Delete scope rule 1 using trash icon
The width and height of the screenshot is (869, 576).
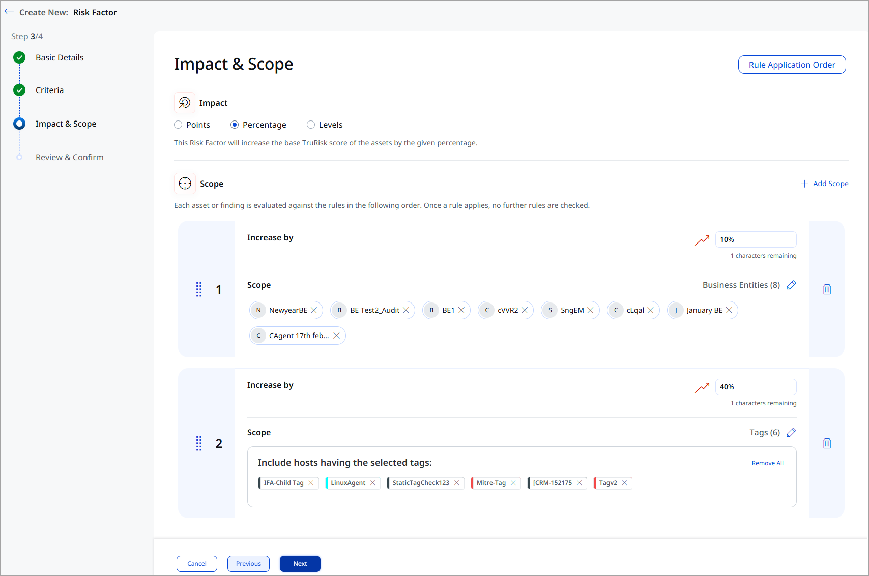coord(827,289)
